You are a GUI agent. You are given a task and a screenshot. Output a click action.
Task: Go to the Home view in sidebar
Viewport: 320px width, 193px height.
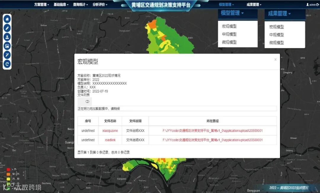[7, 19]
